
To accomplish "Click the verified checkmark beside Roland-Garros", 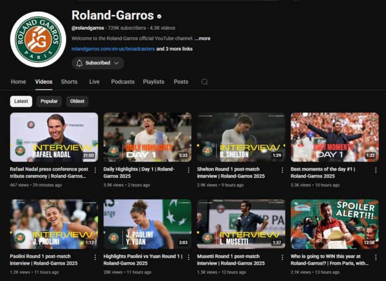I will tap(159, 16).
